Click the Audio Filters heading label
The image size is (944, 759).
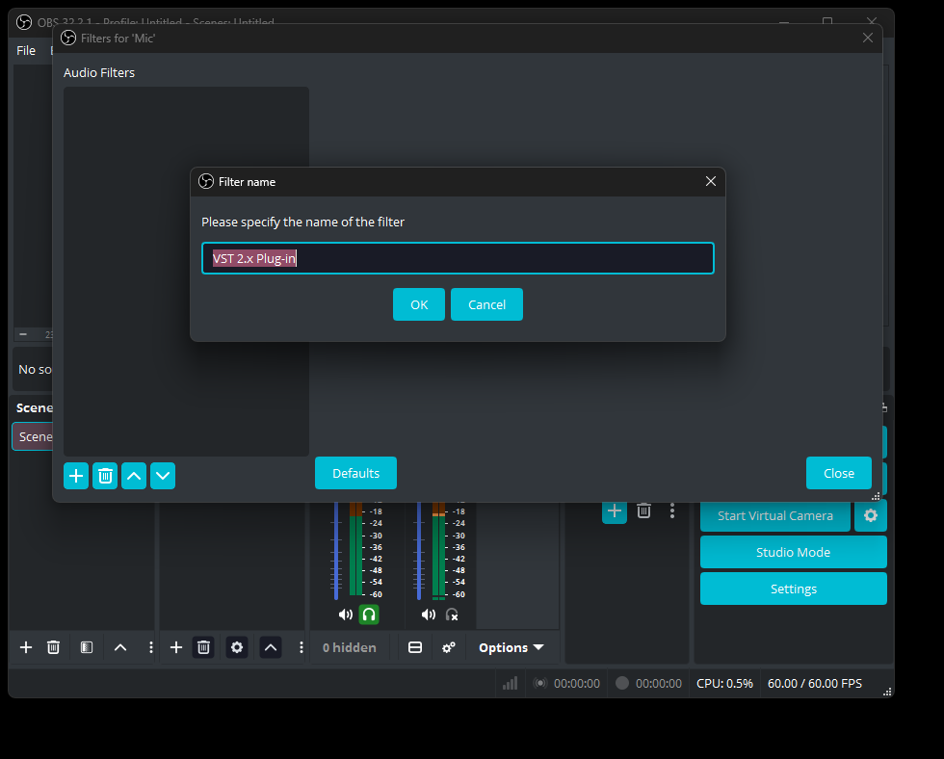pyautogui.click(x=98, y=72)
